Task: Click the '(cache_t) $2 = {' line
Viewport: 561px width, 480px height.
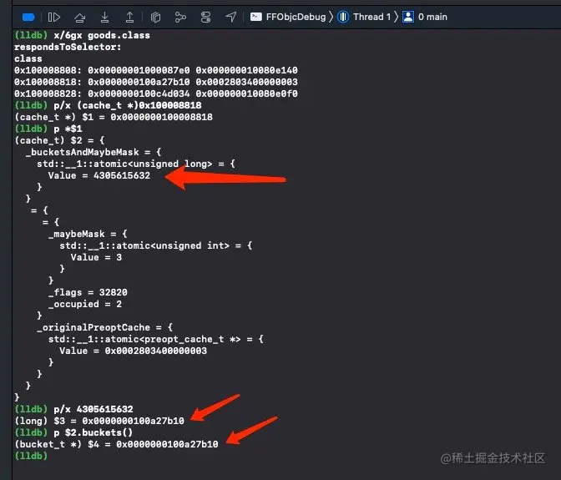Action: pos(59,140)
